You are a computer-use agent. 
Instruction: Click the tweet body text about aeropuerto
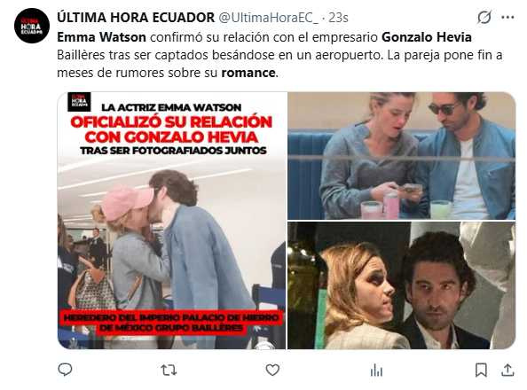[279, 55]
